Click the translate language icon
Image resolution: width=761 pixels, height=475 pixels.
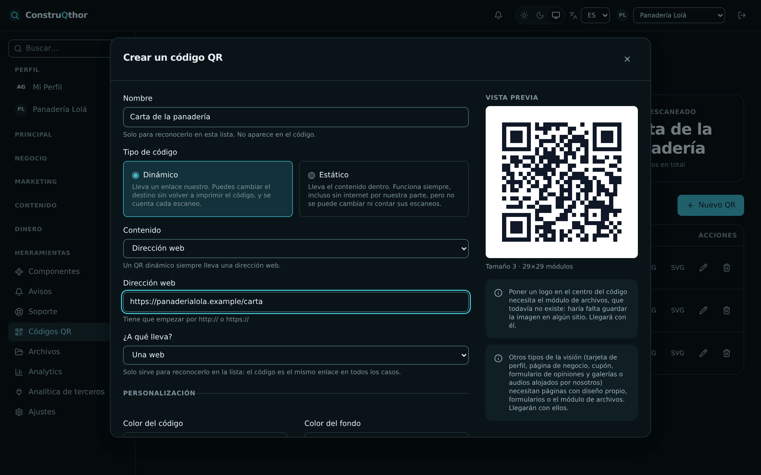[573, 15]
